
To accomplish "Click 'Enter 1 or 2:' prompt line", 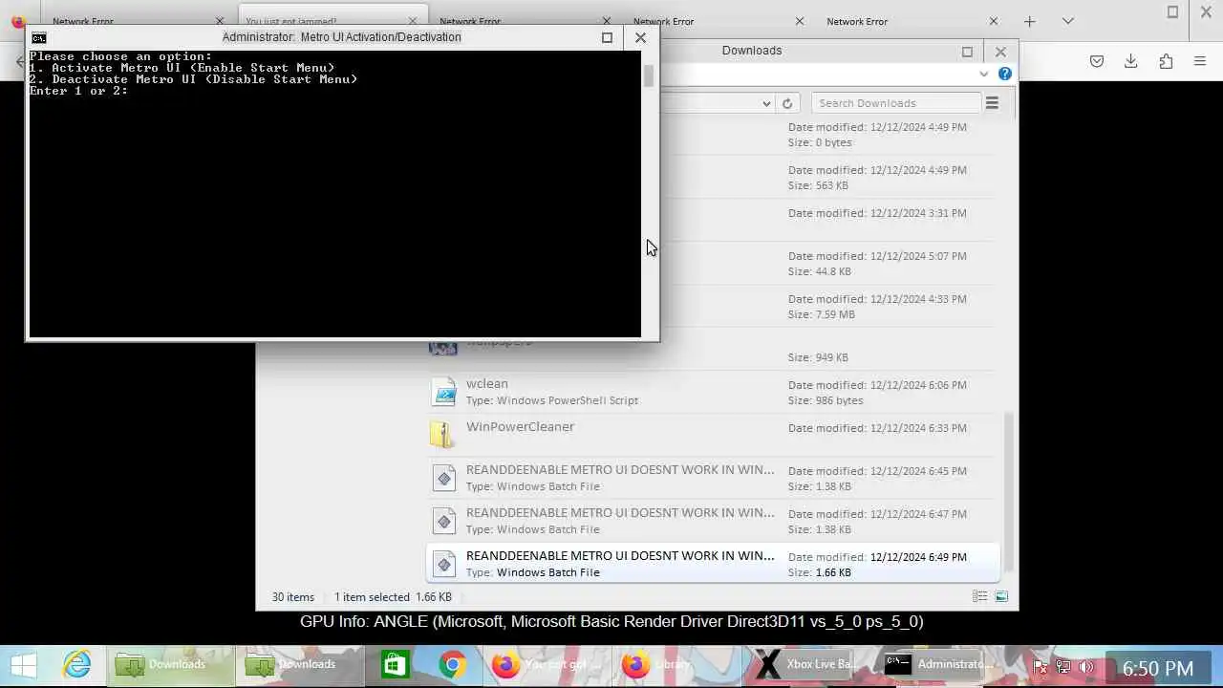I will (x=78, y=91).
